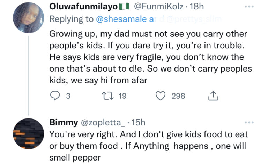
Task: Like Oluwafunmilayo's tweet with the heart icon
Action: pyautogui.click(x=160, y=96)
